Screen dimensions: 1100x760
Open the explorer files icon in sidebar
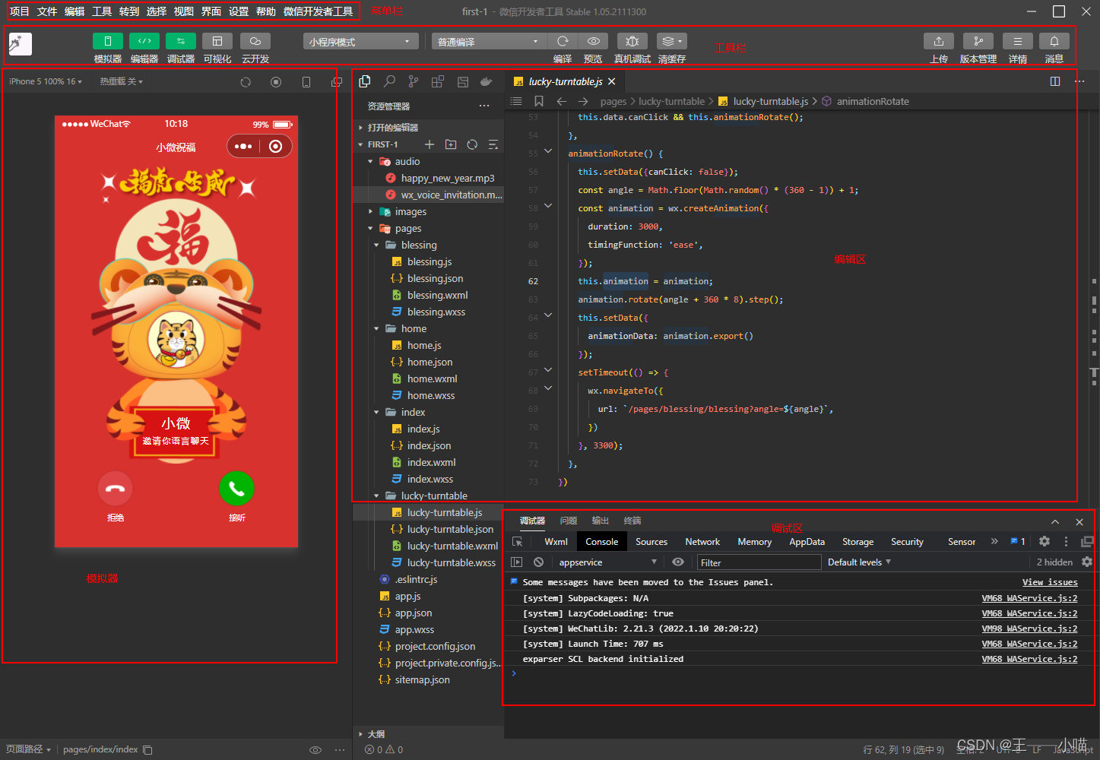(x=365, y=81)
